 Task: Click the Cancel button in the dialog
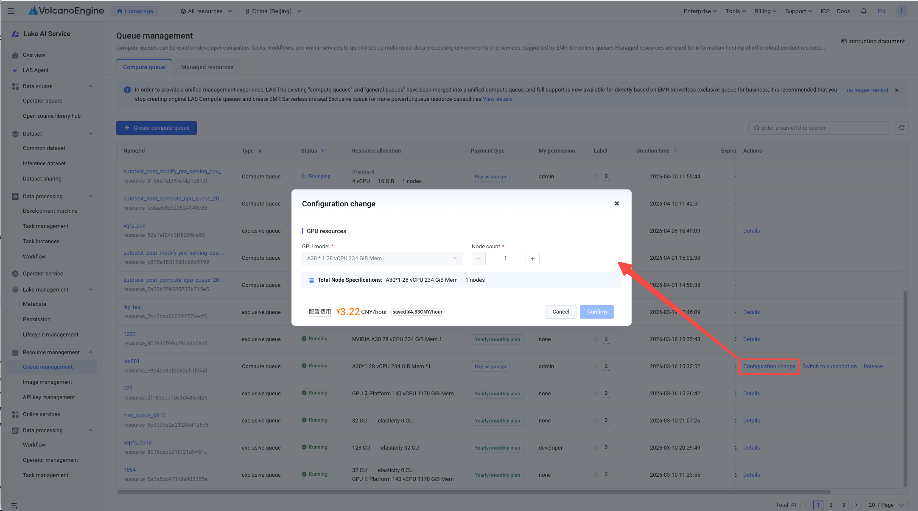561,312
